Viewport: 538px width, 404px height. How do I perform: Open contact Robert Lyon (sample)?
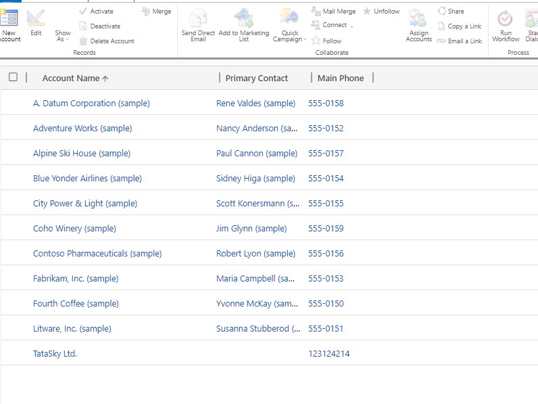(x=255, y=254)
